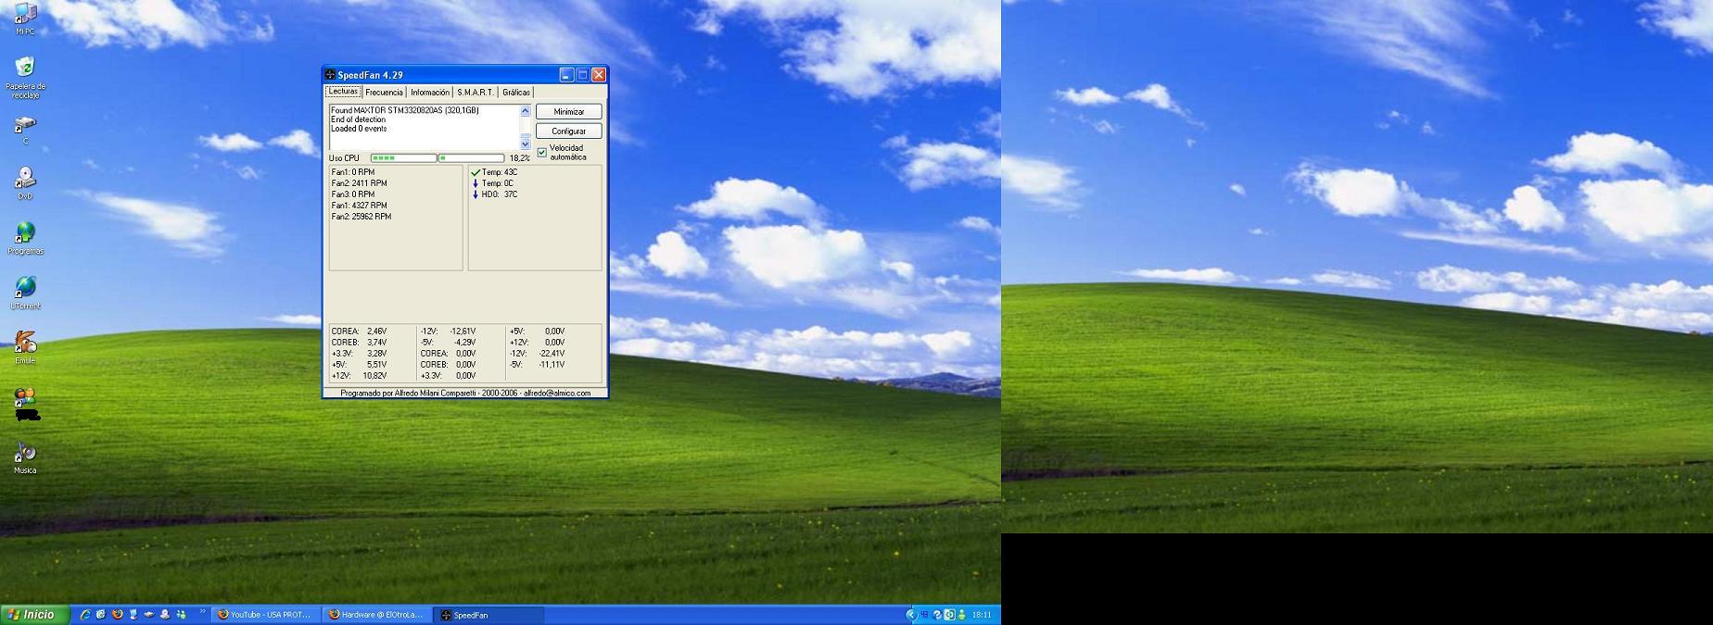Screen dimensions: 1713x625
Task: Show hidden tray icons with the arrow
Action: click(911, 615)
